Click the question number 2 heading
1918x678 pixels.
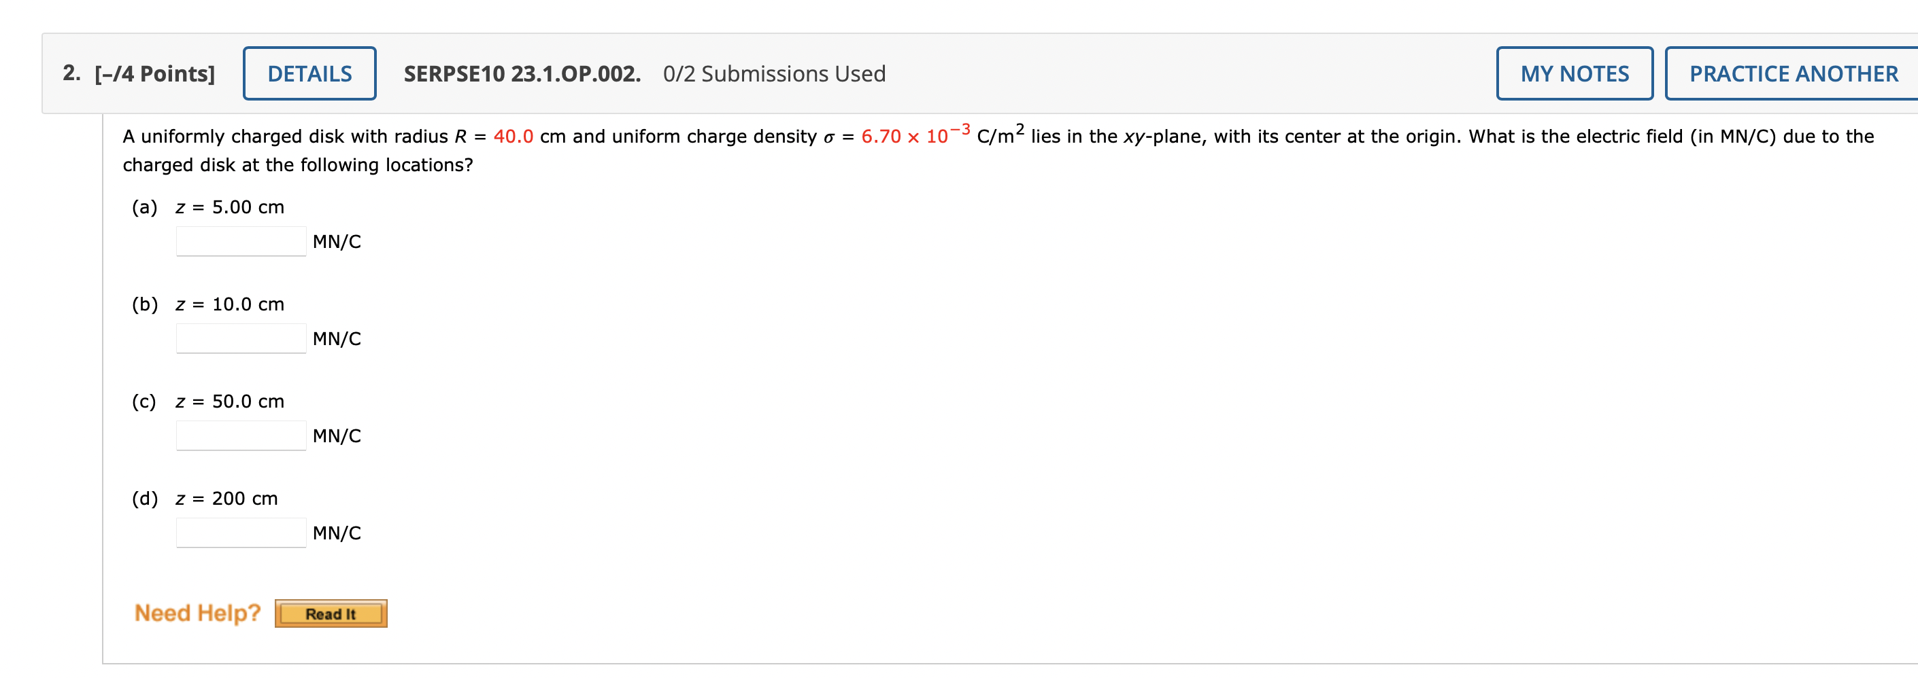coord(71,71)
